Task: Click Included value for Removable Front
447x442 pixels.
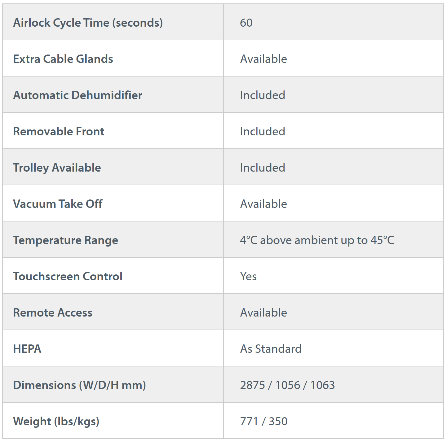Action: point(263,131)
